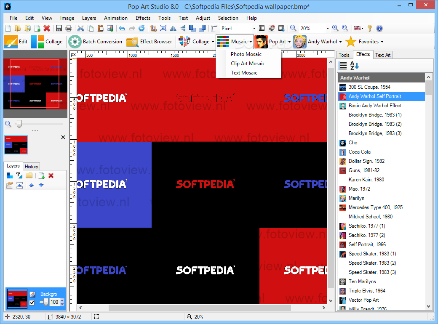Toggle the Mosaic dropdown menu

[x=251, y=42]
